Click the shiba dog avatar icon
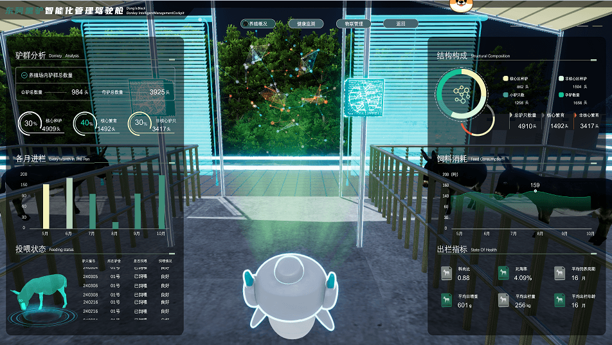Image resolution: width=612 pixels, height=345 pixels. pyautogui.click(x=458, y=5)
